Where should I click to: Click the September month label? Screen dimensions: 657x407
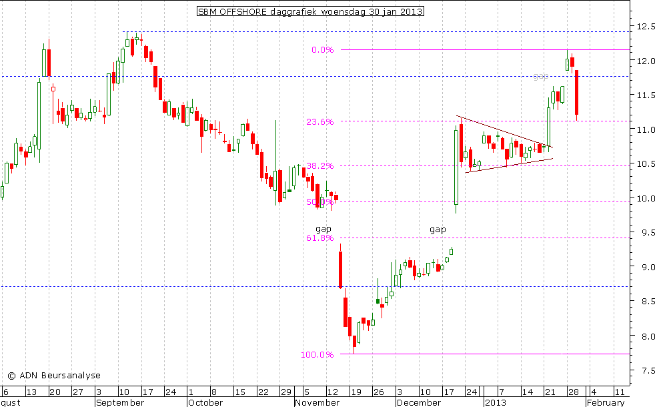click(x=120, y=403)
